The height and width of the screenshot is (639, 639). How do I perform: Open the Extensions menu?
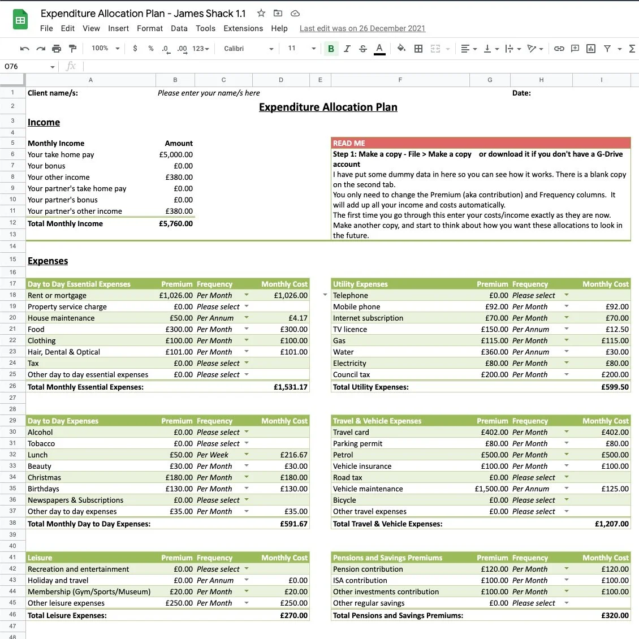(x=243, y=28)
